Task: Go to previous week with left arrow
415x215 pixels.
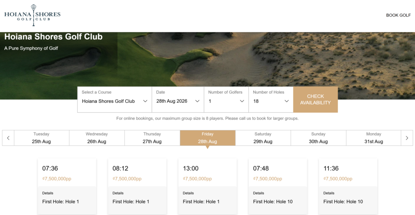Action: (8, 138)
